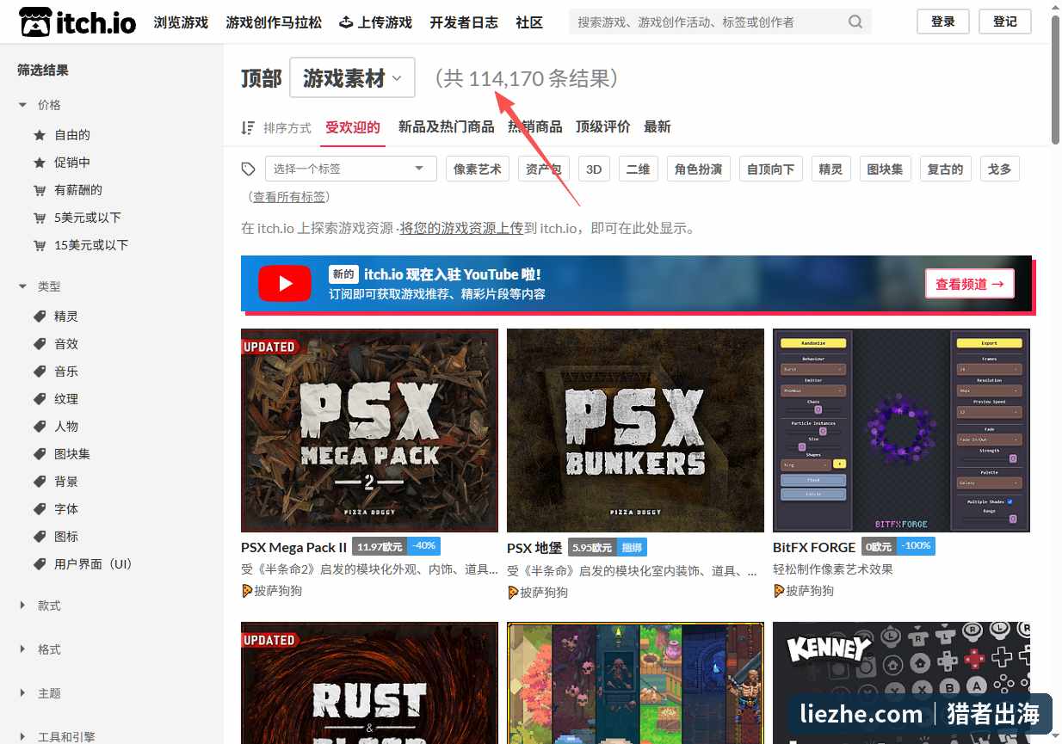This screenshot has width=1062, height=744.
Task: Click the search magnifier icon
Action: pos(855,22)
